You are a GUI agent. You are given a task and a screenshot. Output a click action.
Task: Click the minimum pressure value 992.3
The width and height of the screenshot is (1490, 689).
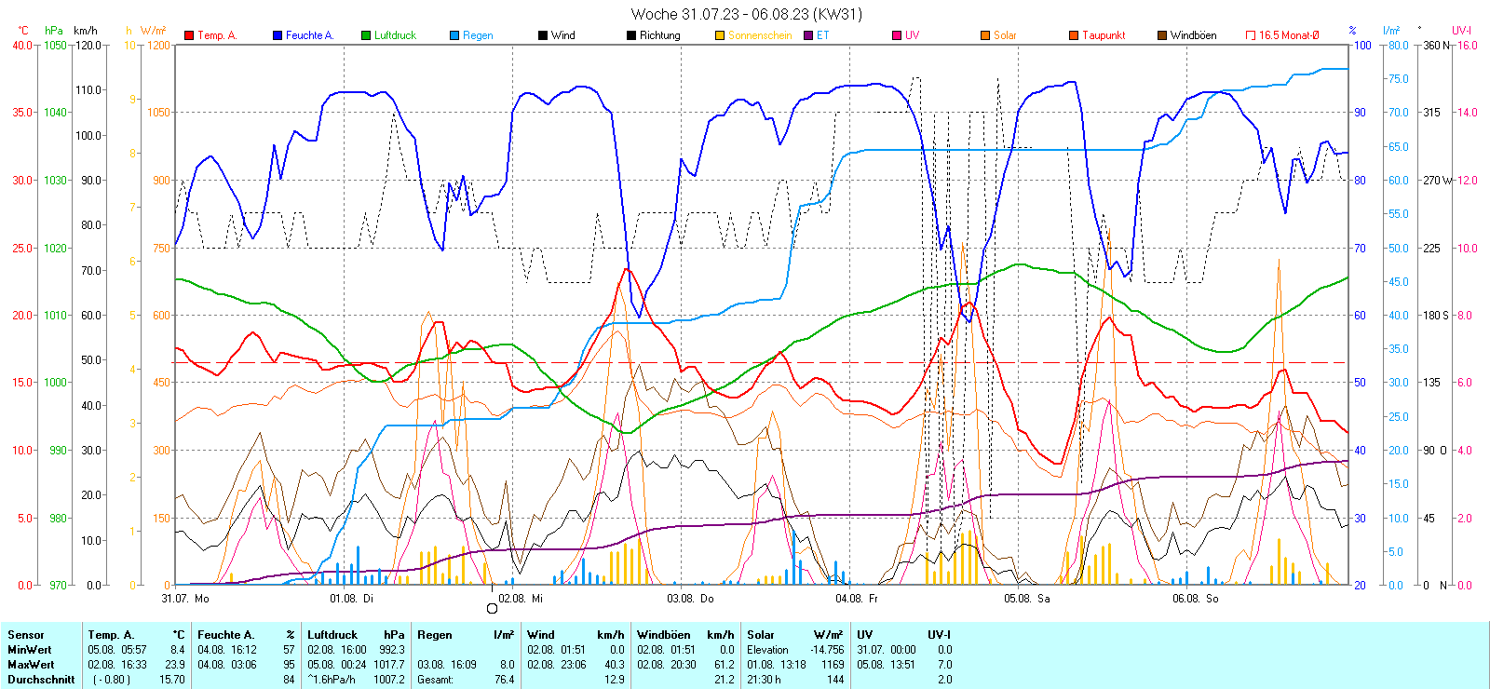tap(392, 650)
